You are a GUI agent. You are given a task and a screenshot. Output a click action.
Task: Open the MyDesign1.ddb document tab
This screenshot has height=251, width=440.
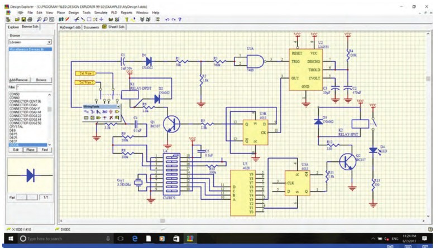(70, 27)
